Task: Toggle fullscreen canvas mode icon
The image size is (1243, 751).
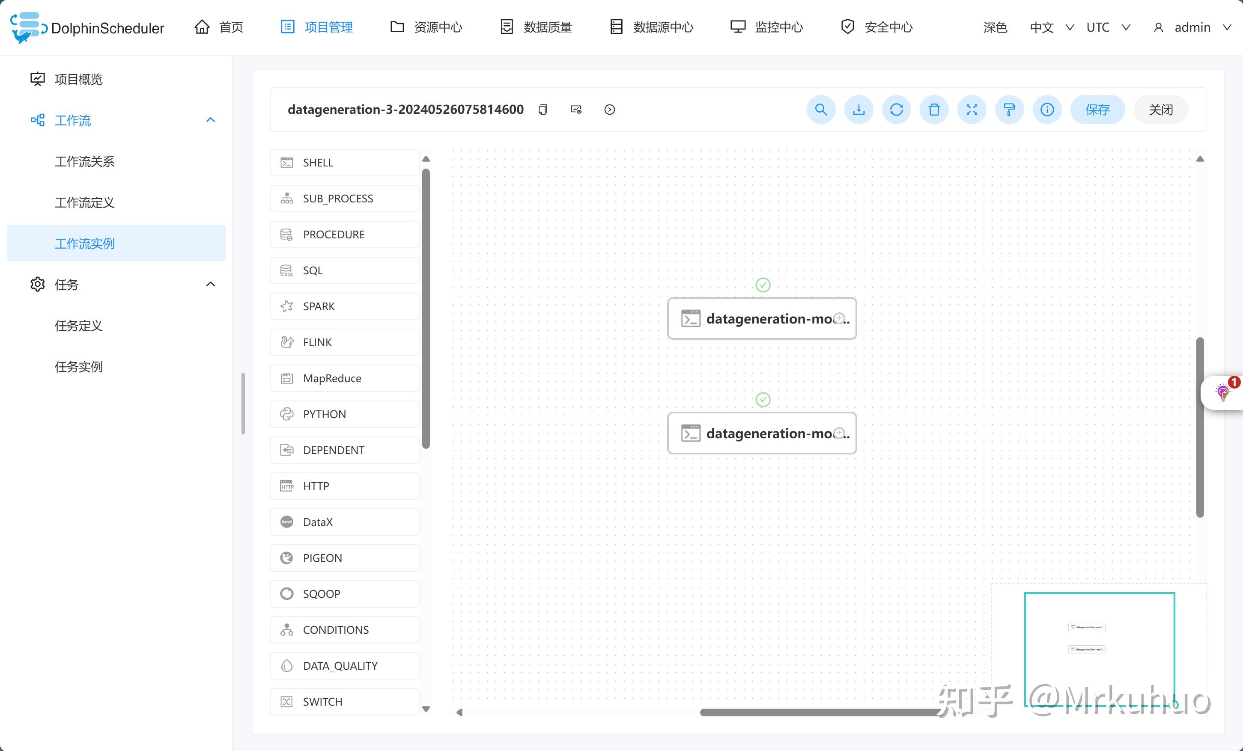Action: (972, 110)
